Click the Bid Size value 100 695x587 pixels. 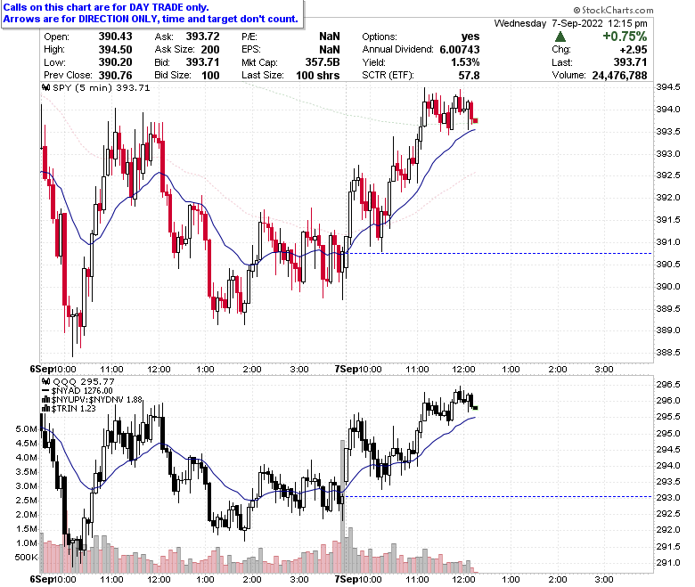210,76
